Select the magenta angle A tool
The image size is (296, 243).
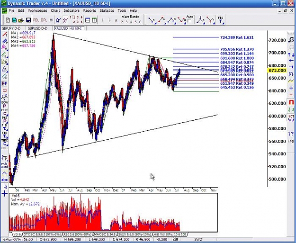point(5,47)
